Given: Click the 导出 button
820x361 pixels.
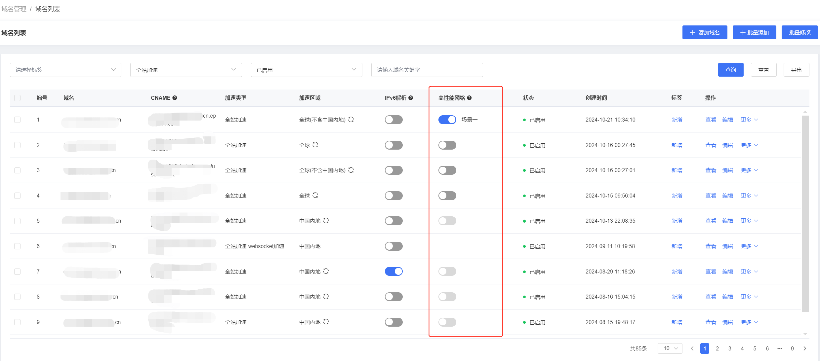Looking at the screenshot, I should (x=796, y=70).
